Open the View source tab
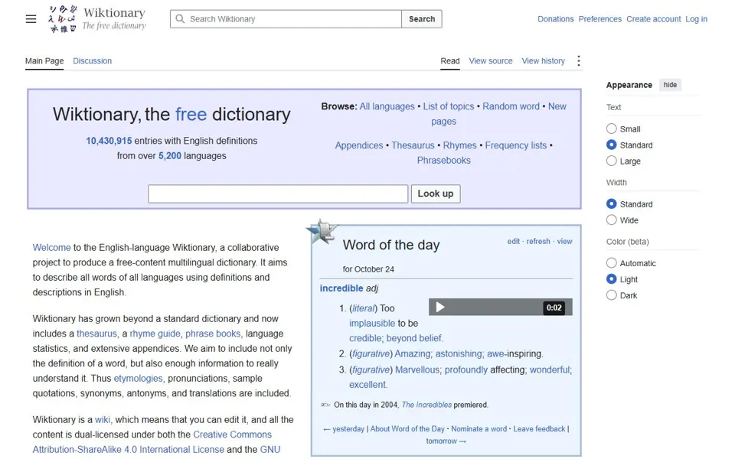Image resolution: width=735 pixels, height=459 pixels. 491,61
